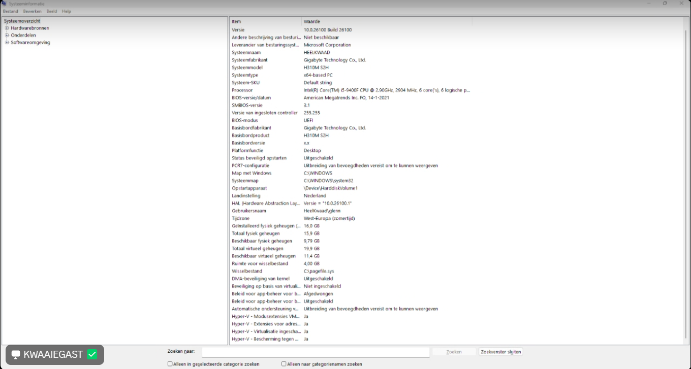The height and width of the screenshot is (369, 691).
Task: Select the value '10.0.26100 Build 26100'
Action: pos(328,30)
